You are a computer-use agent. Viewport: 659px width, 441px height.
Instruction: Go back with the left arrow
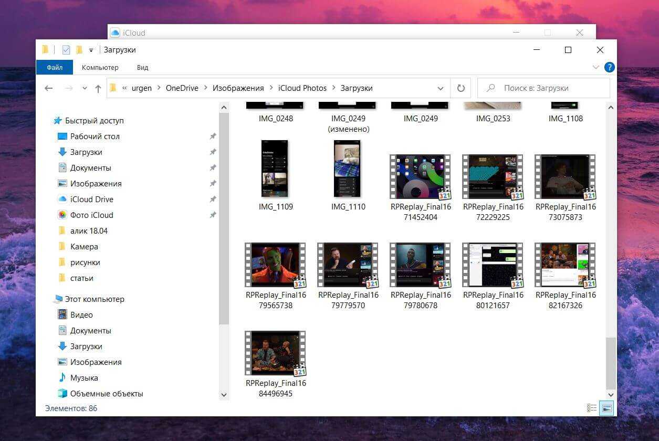[49, 88]
